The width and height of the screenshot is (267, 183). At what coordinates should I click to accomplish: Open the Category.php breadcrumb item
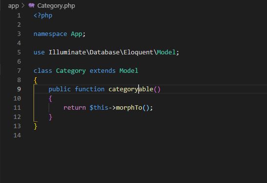point(56,6)
